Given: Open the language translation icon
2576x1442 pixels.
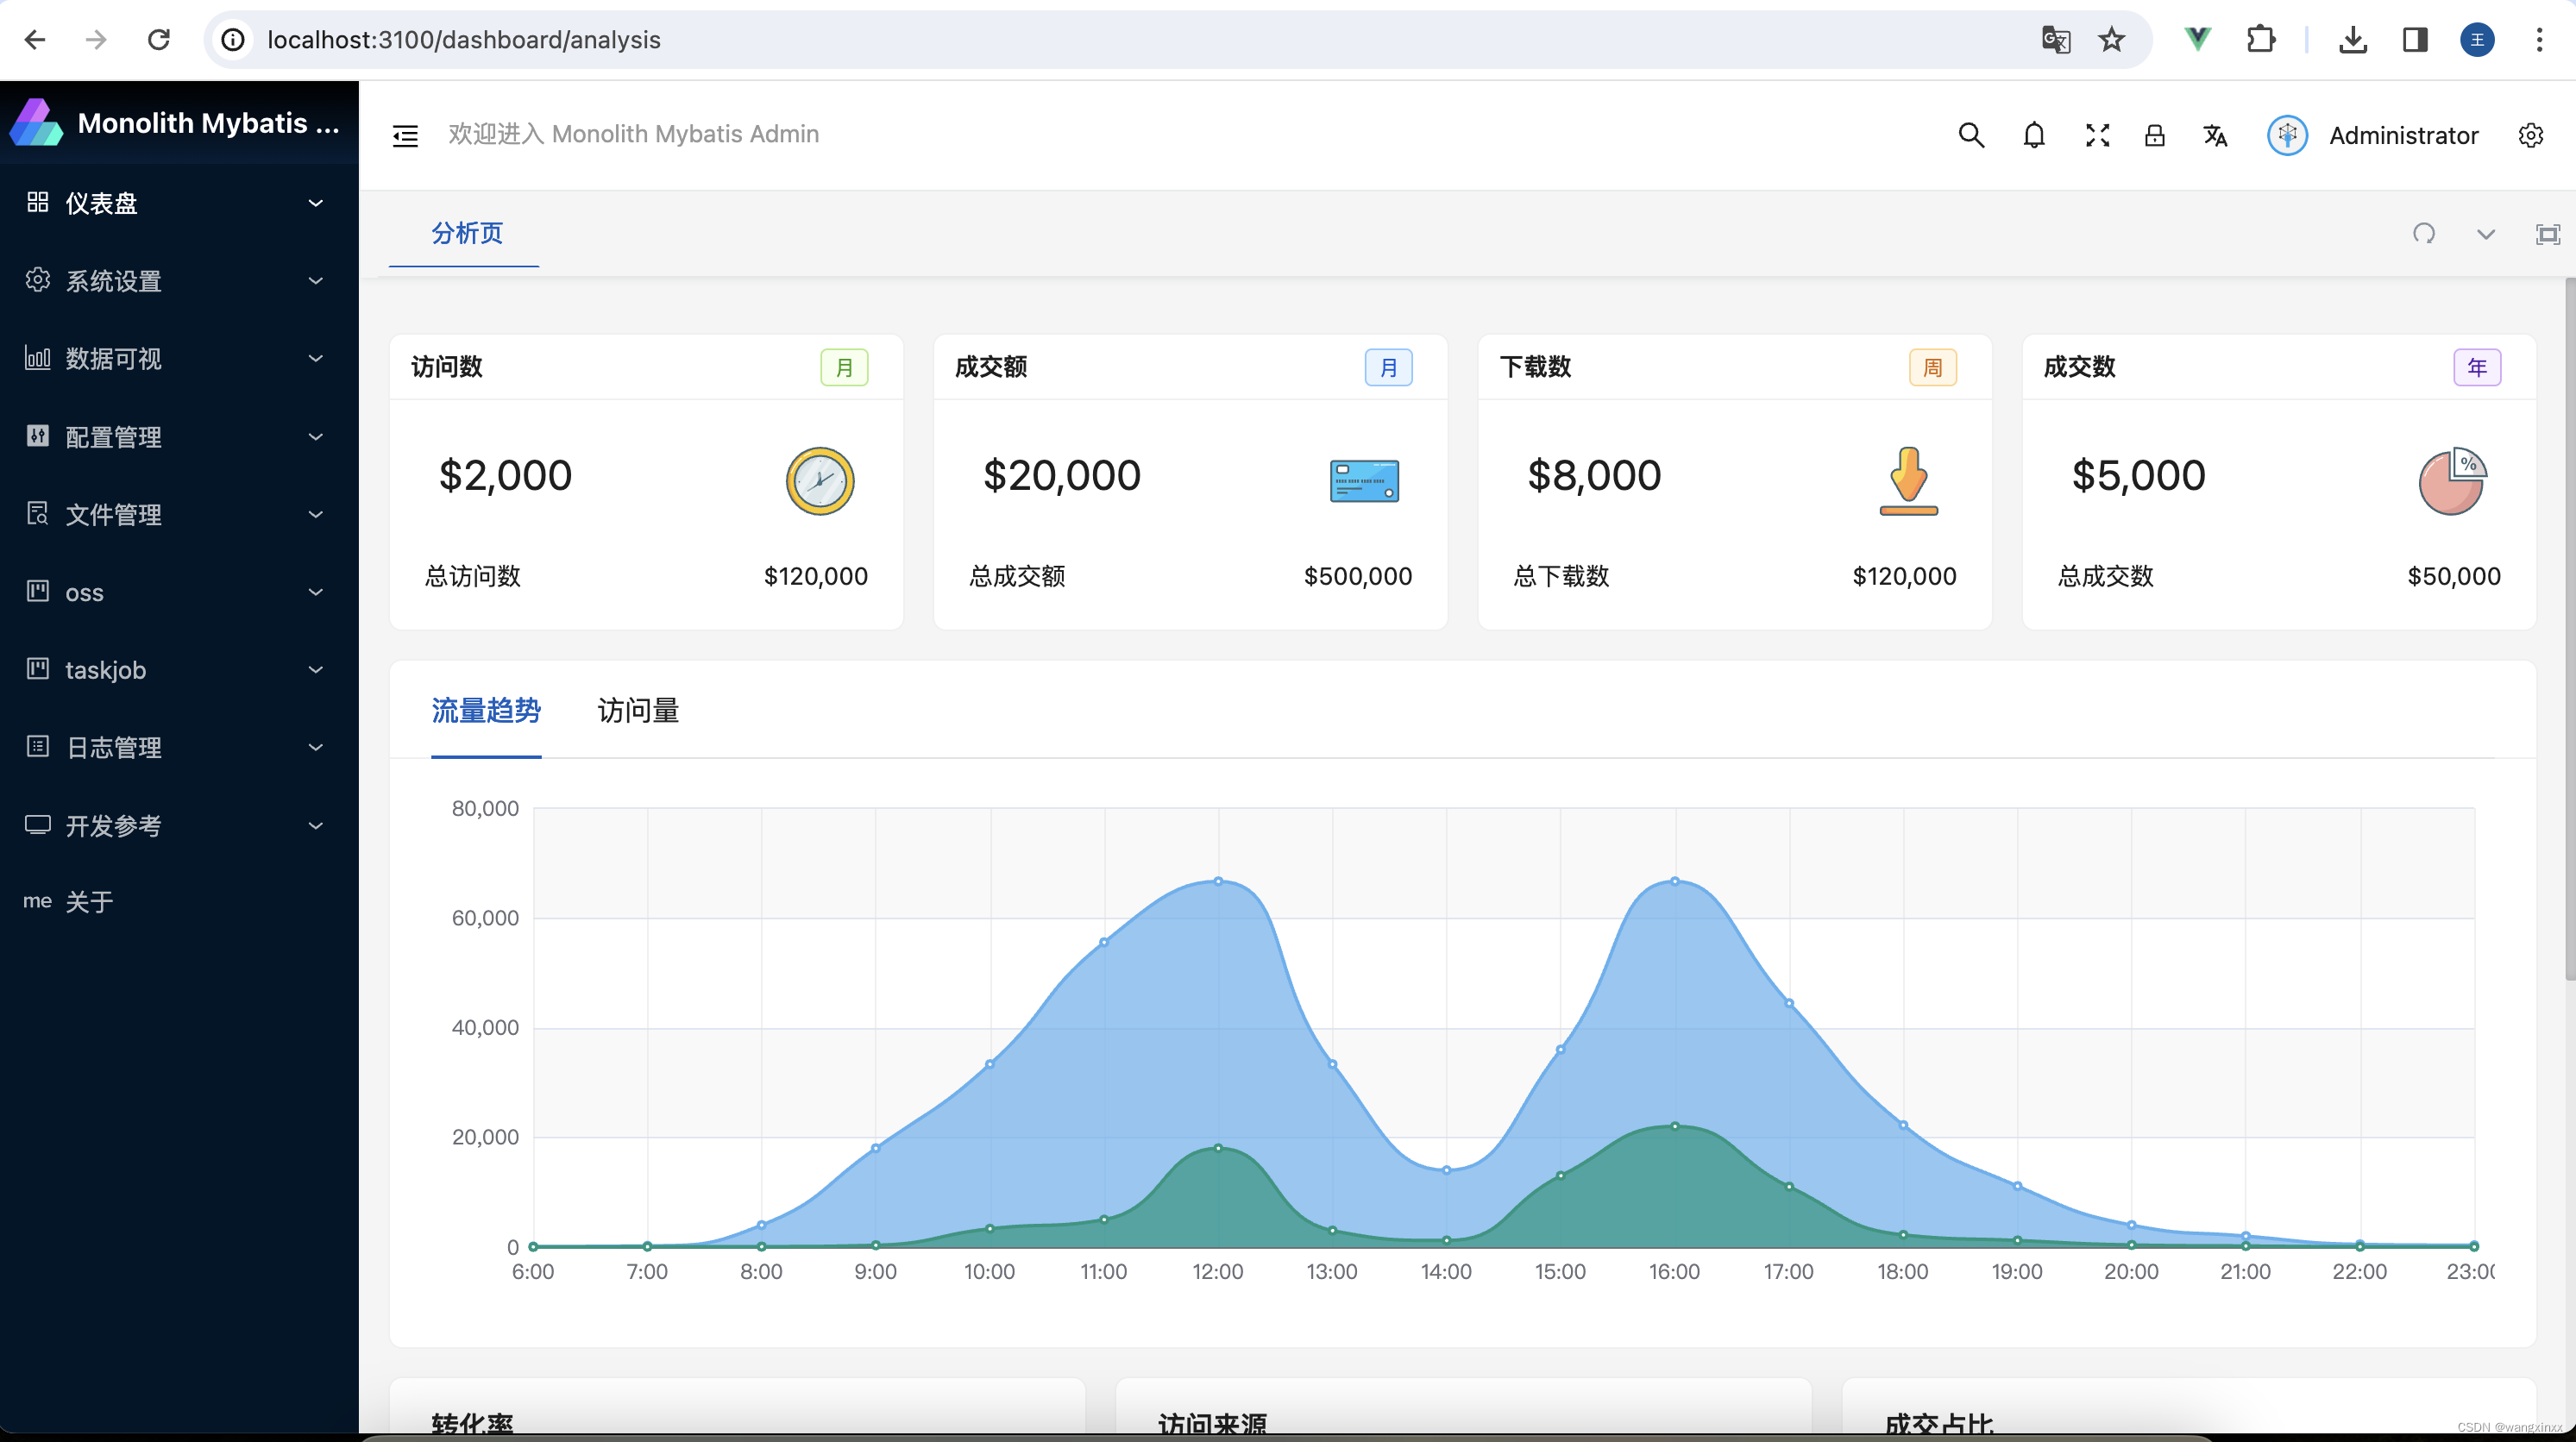Looking at the screenshot, I should click(x=2215, y=135).
